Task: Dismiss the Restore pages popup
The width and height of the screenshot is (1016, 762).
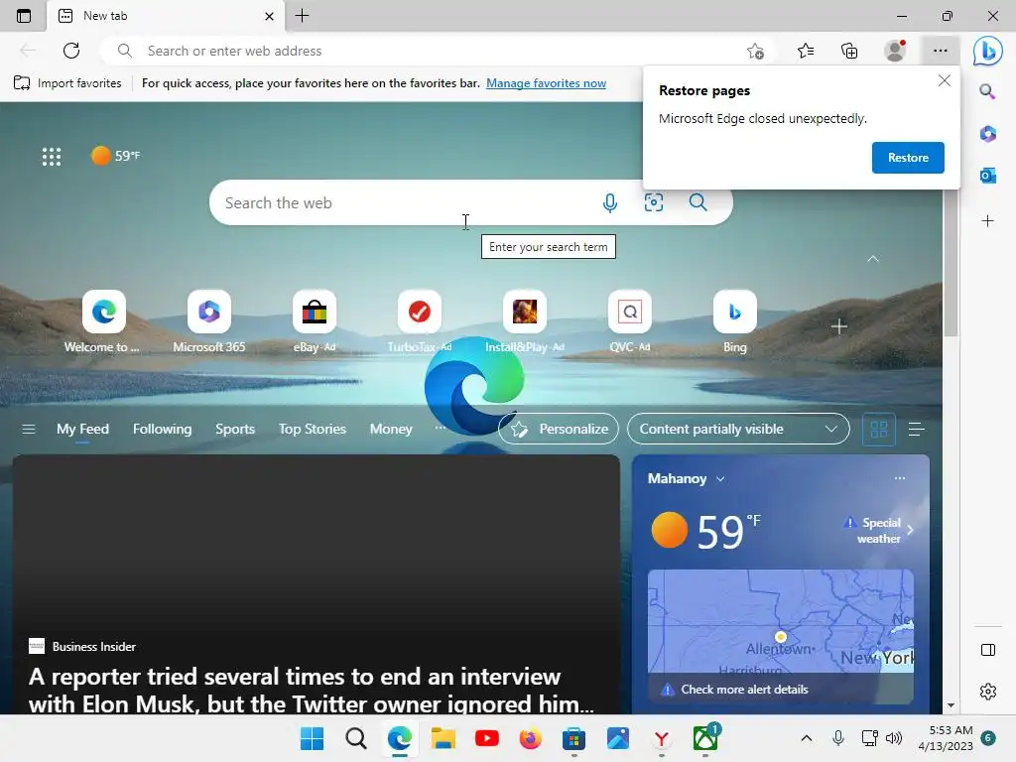Action: tap(945, 80)
